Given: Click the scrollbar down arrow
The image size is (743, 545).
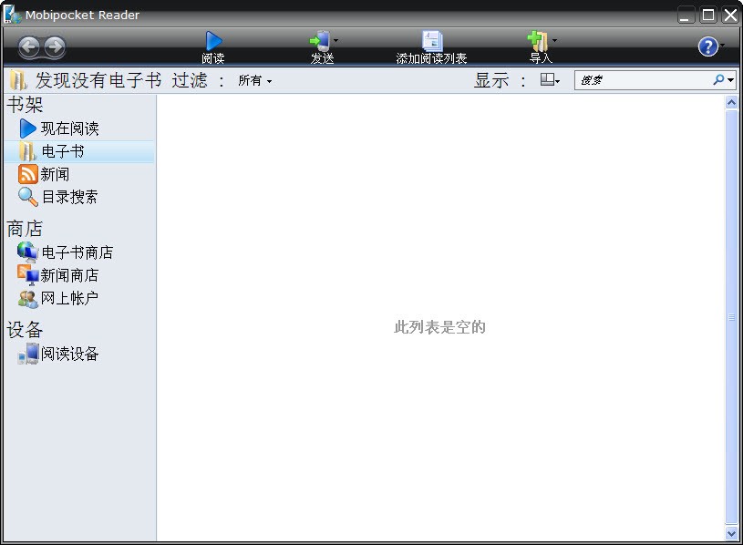Looking at the screenshot, I should [x=732, y=535].
